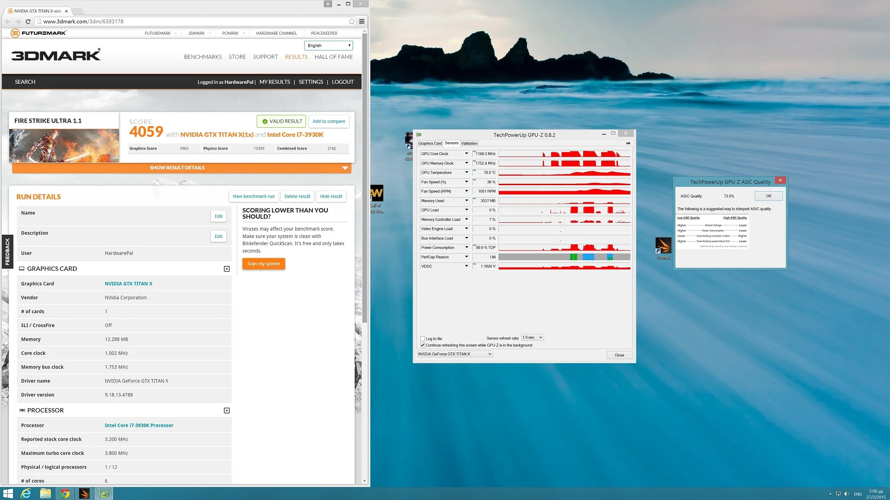Click the browser address bar
The image size is (890, 500).
pos(195,21)
